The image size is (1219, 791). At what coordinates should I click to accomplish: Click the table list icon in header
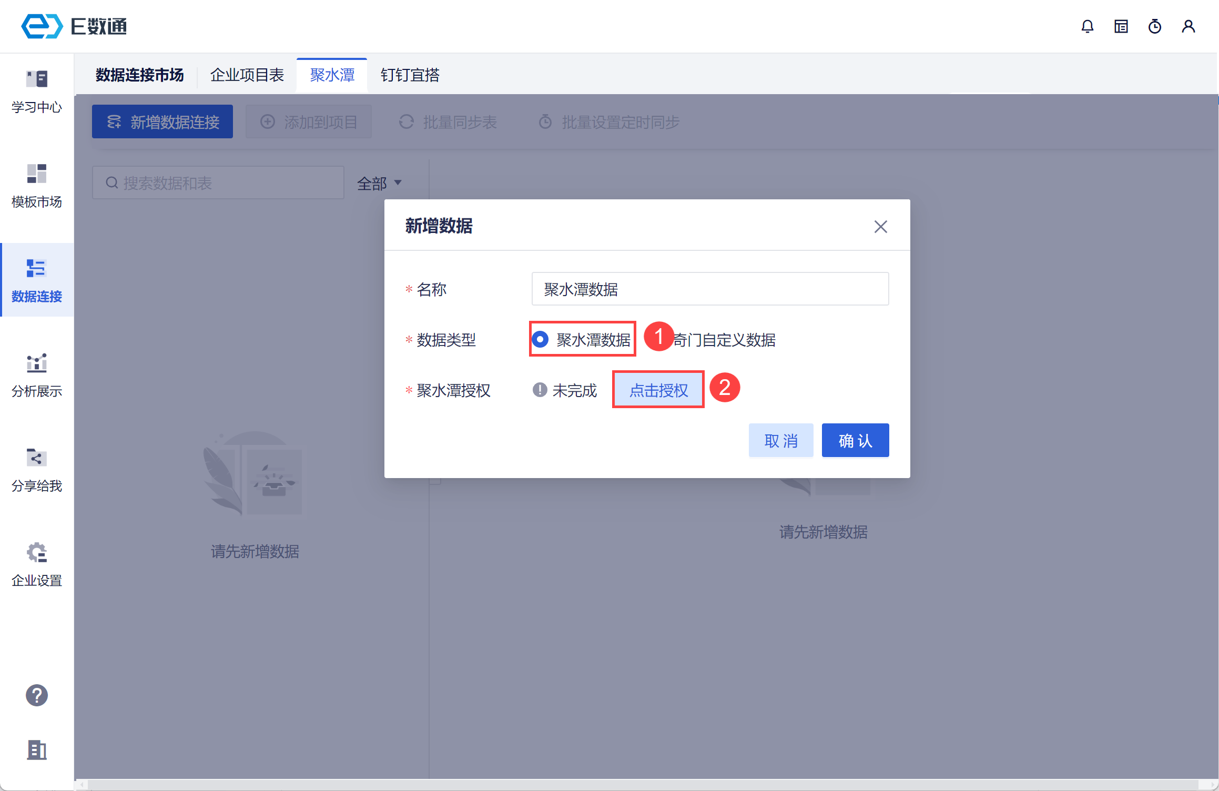[1121, 26]
